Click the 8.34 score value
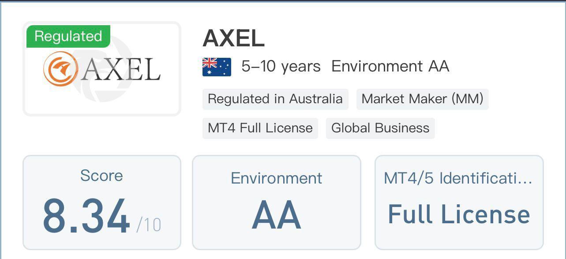Image resolution: width=566 pixels, height=259 pixels. [x=86, y=217]
